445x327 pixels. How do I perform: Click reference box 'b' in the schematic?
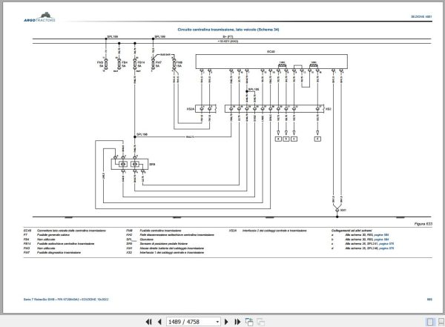click(x=286, y=139)
